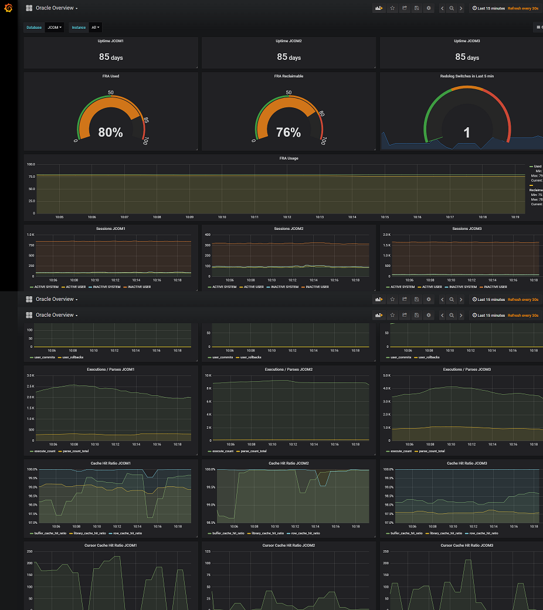Open the FRA Reclaimable panel title menu
Screen dimensions: 543x610
pyautogui.click(x=289, y=76)
